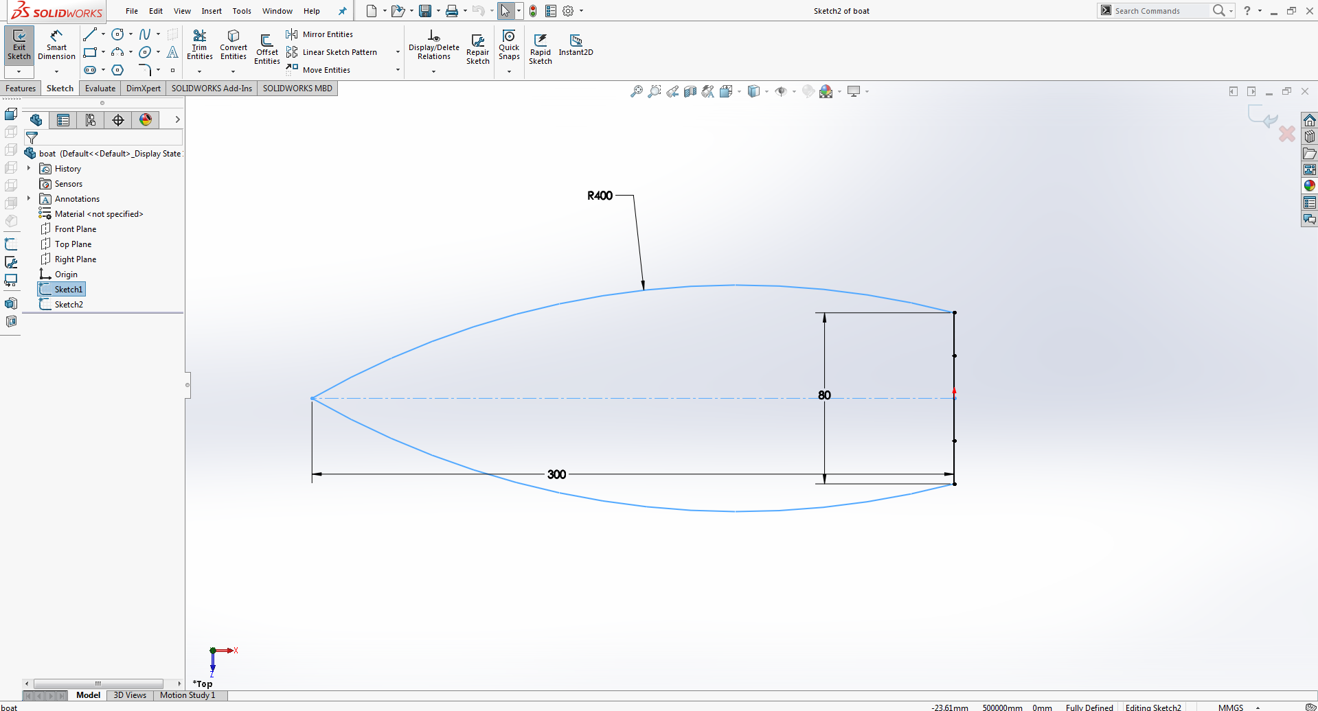
Task: Expand the Annotations folder in the tree
Action: coord(29,198)
